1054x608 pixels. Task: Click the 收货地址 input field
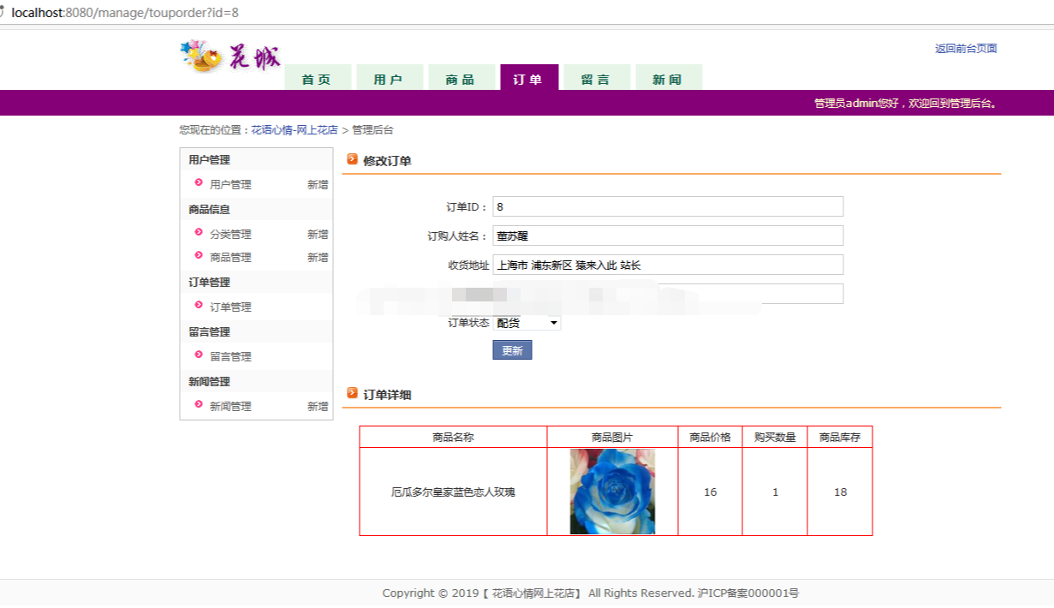click(668, 265)
